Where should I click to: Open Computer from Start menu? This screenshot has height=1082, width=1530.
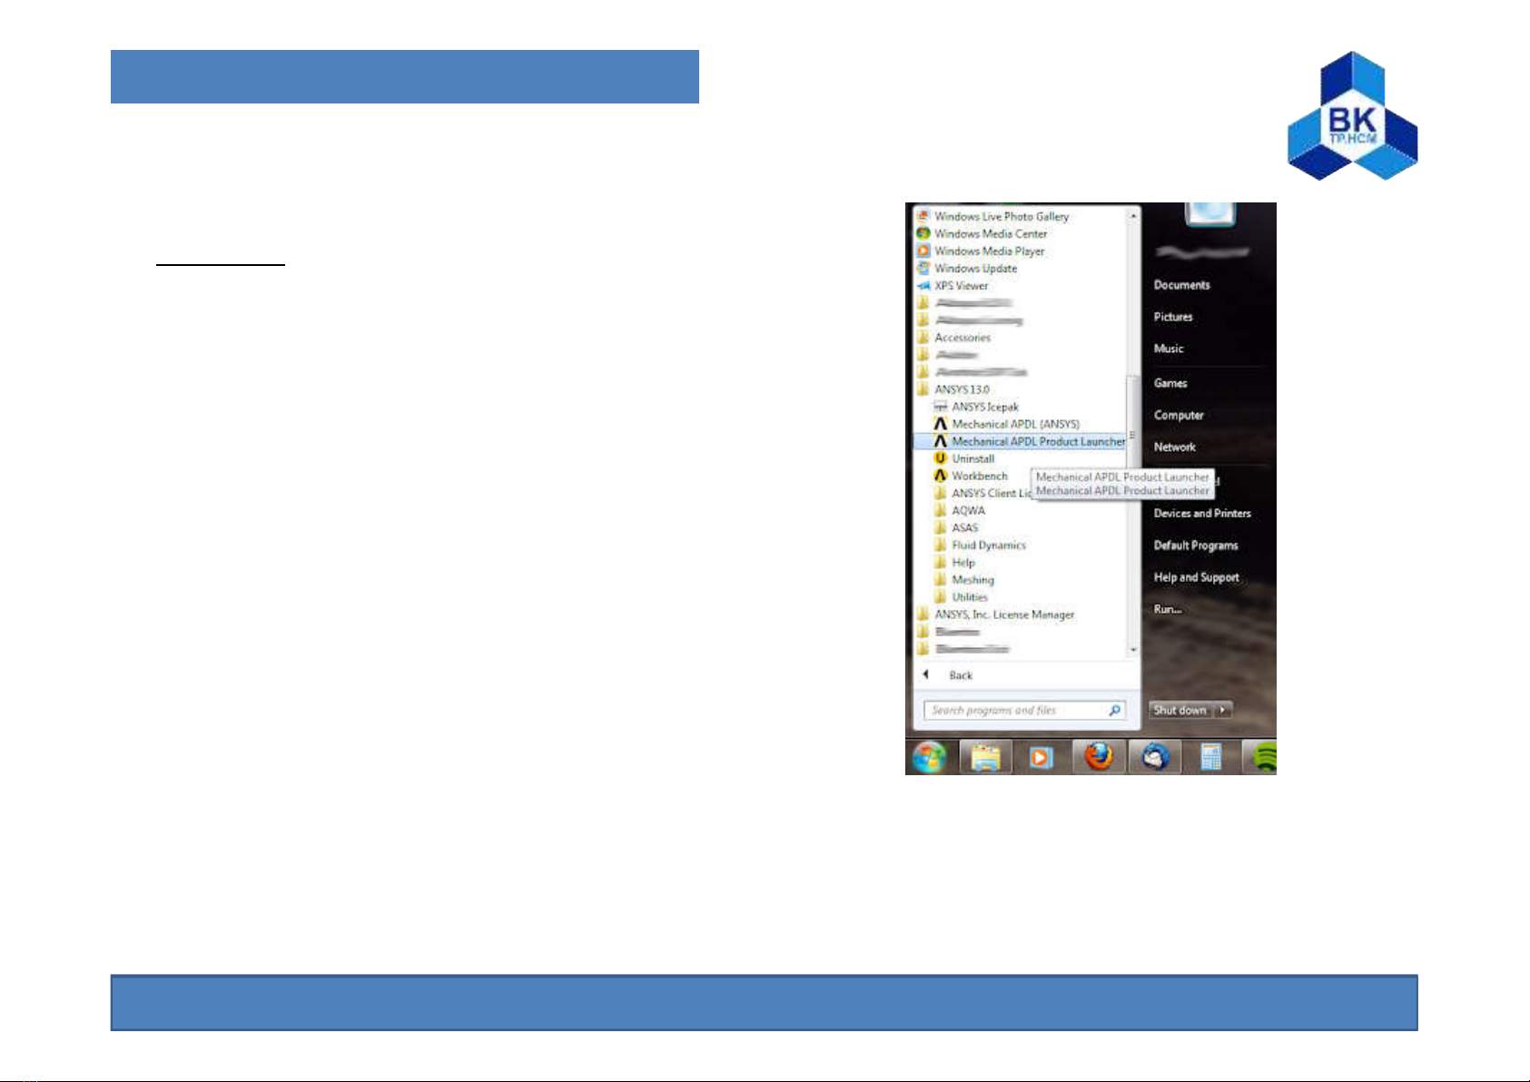(1179, 415)
